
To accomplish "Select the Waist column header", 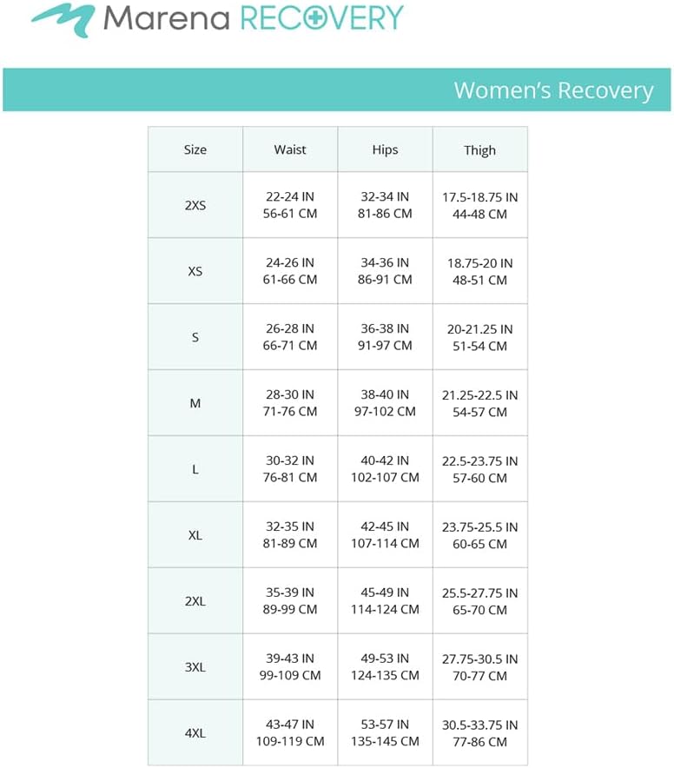I will [290, 149].
